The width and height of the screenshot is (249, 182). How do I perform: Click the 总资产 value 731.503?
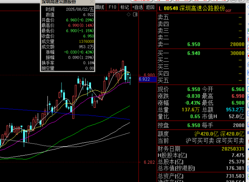(x=235, y=176)
